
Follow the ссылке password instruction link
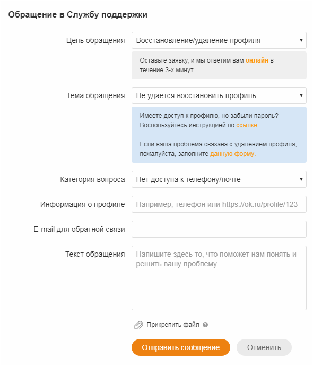tap(247, 125)
